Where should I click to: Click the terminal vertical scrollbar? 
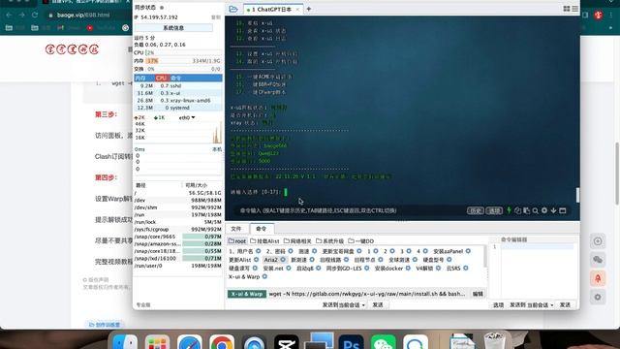(x=577, y=195)
